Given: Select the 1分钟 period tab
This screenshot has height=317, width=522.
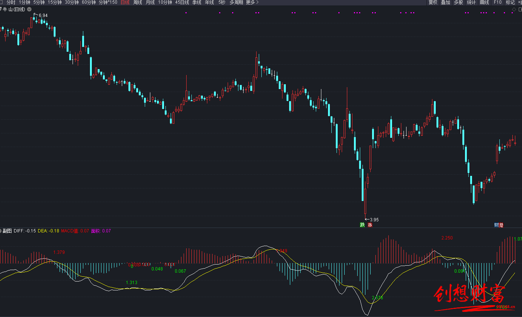Looking at the screenshot, I should tap(25, 2).
